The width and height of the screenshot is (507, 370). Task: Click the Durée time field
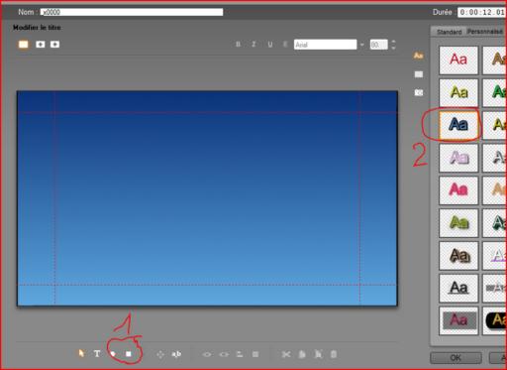coord(481,12)
